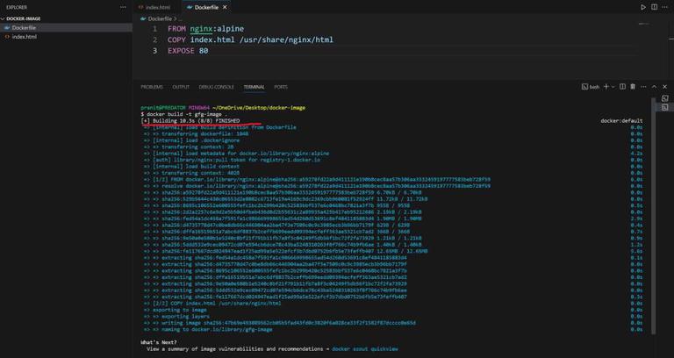The image size is (674, 358).
Task: Click the "What's Next?" terminal line
Action: (159, 342)
